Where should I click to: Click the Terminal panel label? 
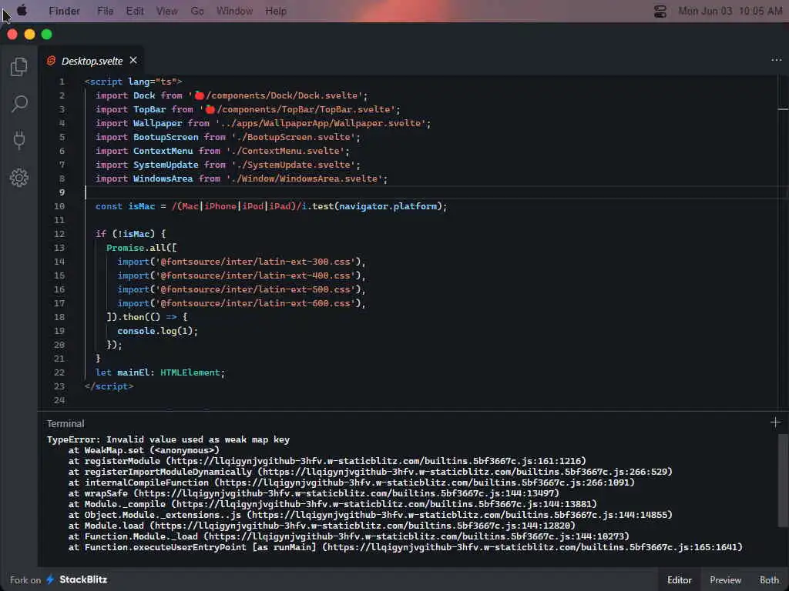[x=65, y=424]
